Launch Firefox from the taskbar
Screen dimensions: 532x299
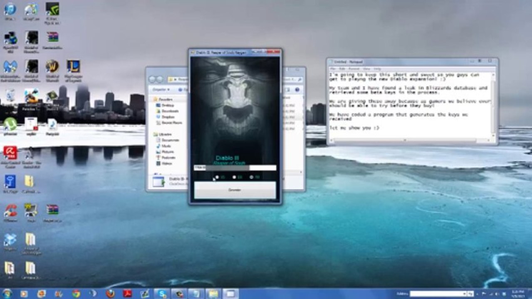point(110,294)
